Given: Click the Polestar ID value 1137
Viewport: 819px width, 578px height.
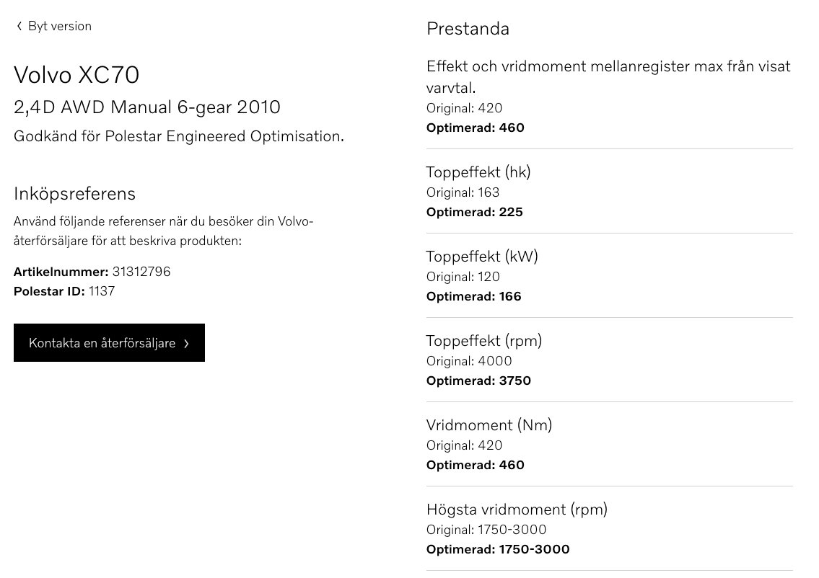Looking at the screenshot, I should pyautogui.click(x=102, y=291).
